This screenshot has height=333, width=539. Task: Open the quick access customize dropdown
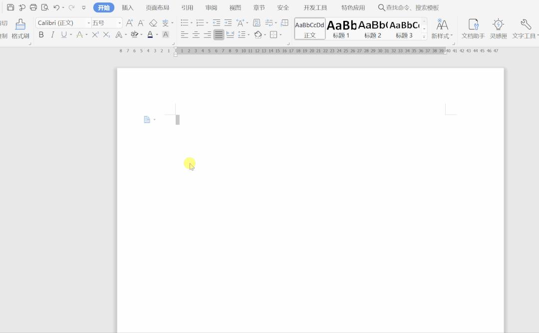83,7
